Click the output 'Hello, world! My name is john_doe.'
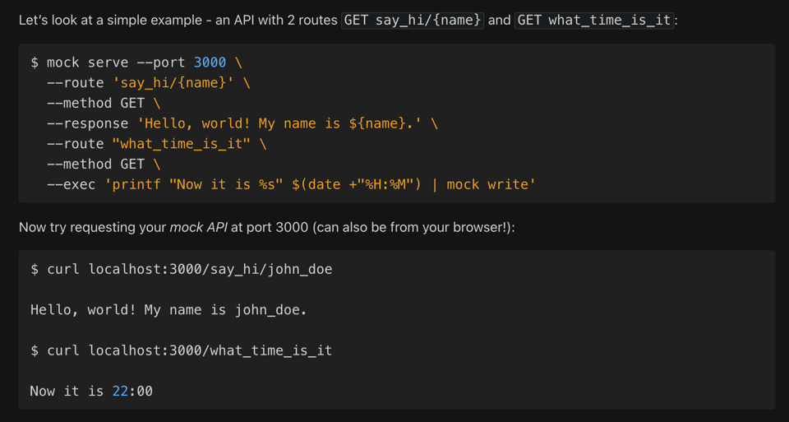 point(168,310)
